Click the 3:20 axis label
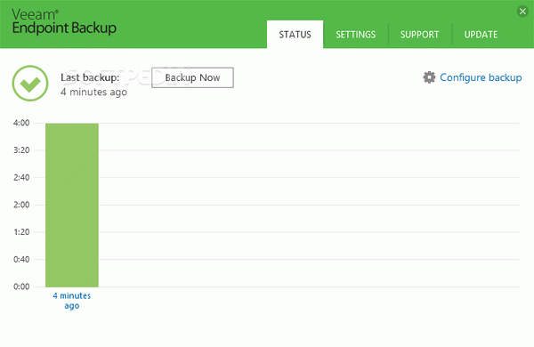 click(21, 150)
